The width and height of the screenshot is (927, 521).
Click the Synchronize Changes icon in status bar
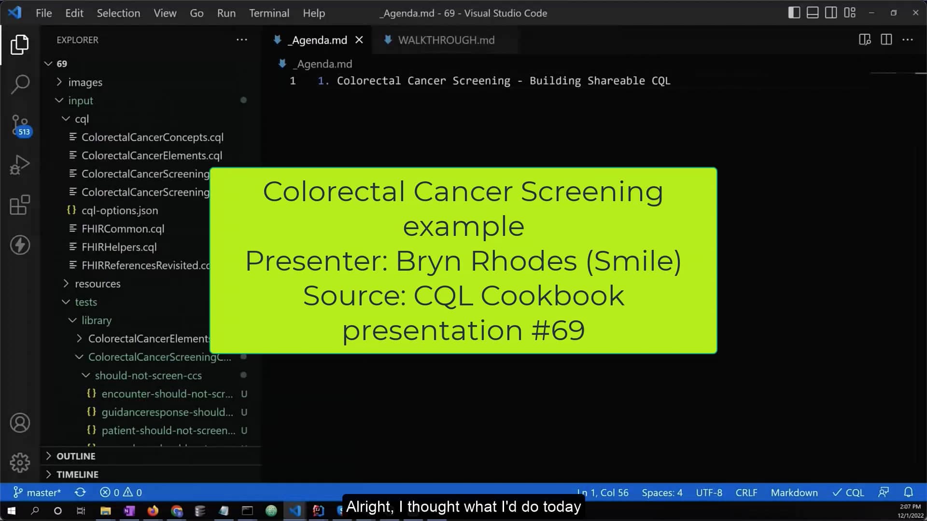coord(80,492)
